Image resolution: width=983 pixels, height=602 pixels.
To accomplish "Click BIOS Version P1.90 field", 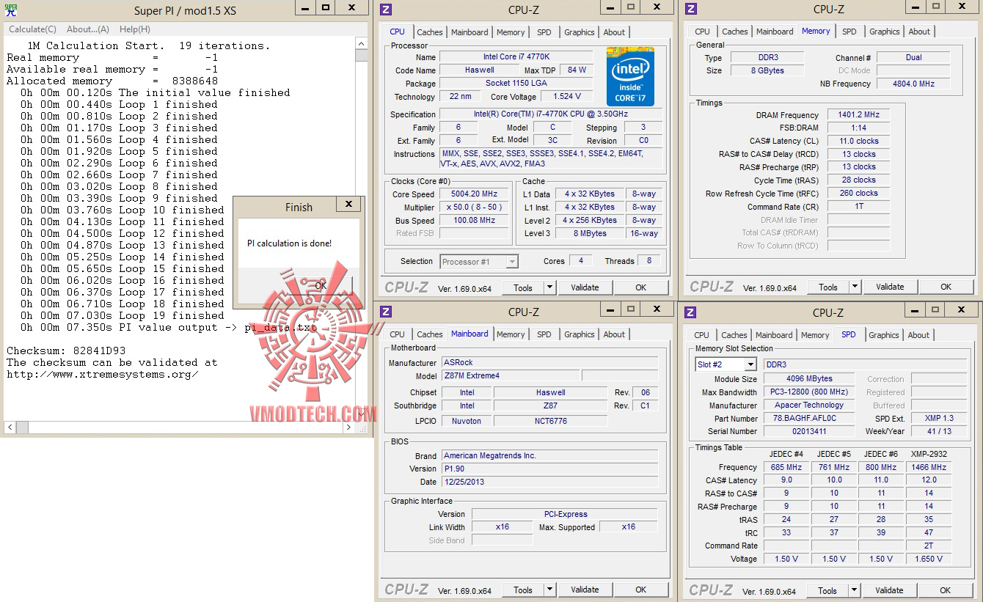I will (549, 469).
